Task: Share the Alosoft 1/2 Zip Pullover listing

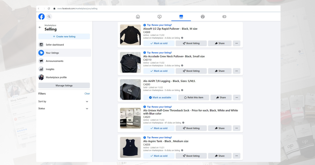Action: point(220,43)
